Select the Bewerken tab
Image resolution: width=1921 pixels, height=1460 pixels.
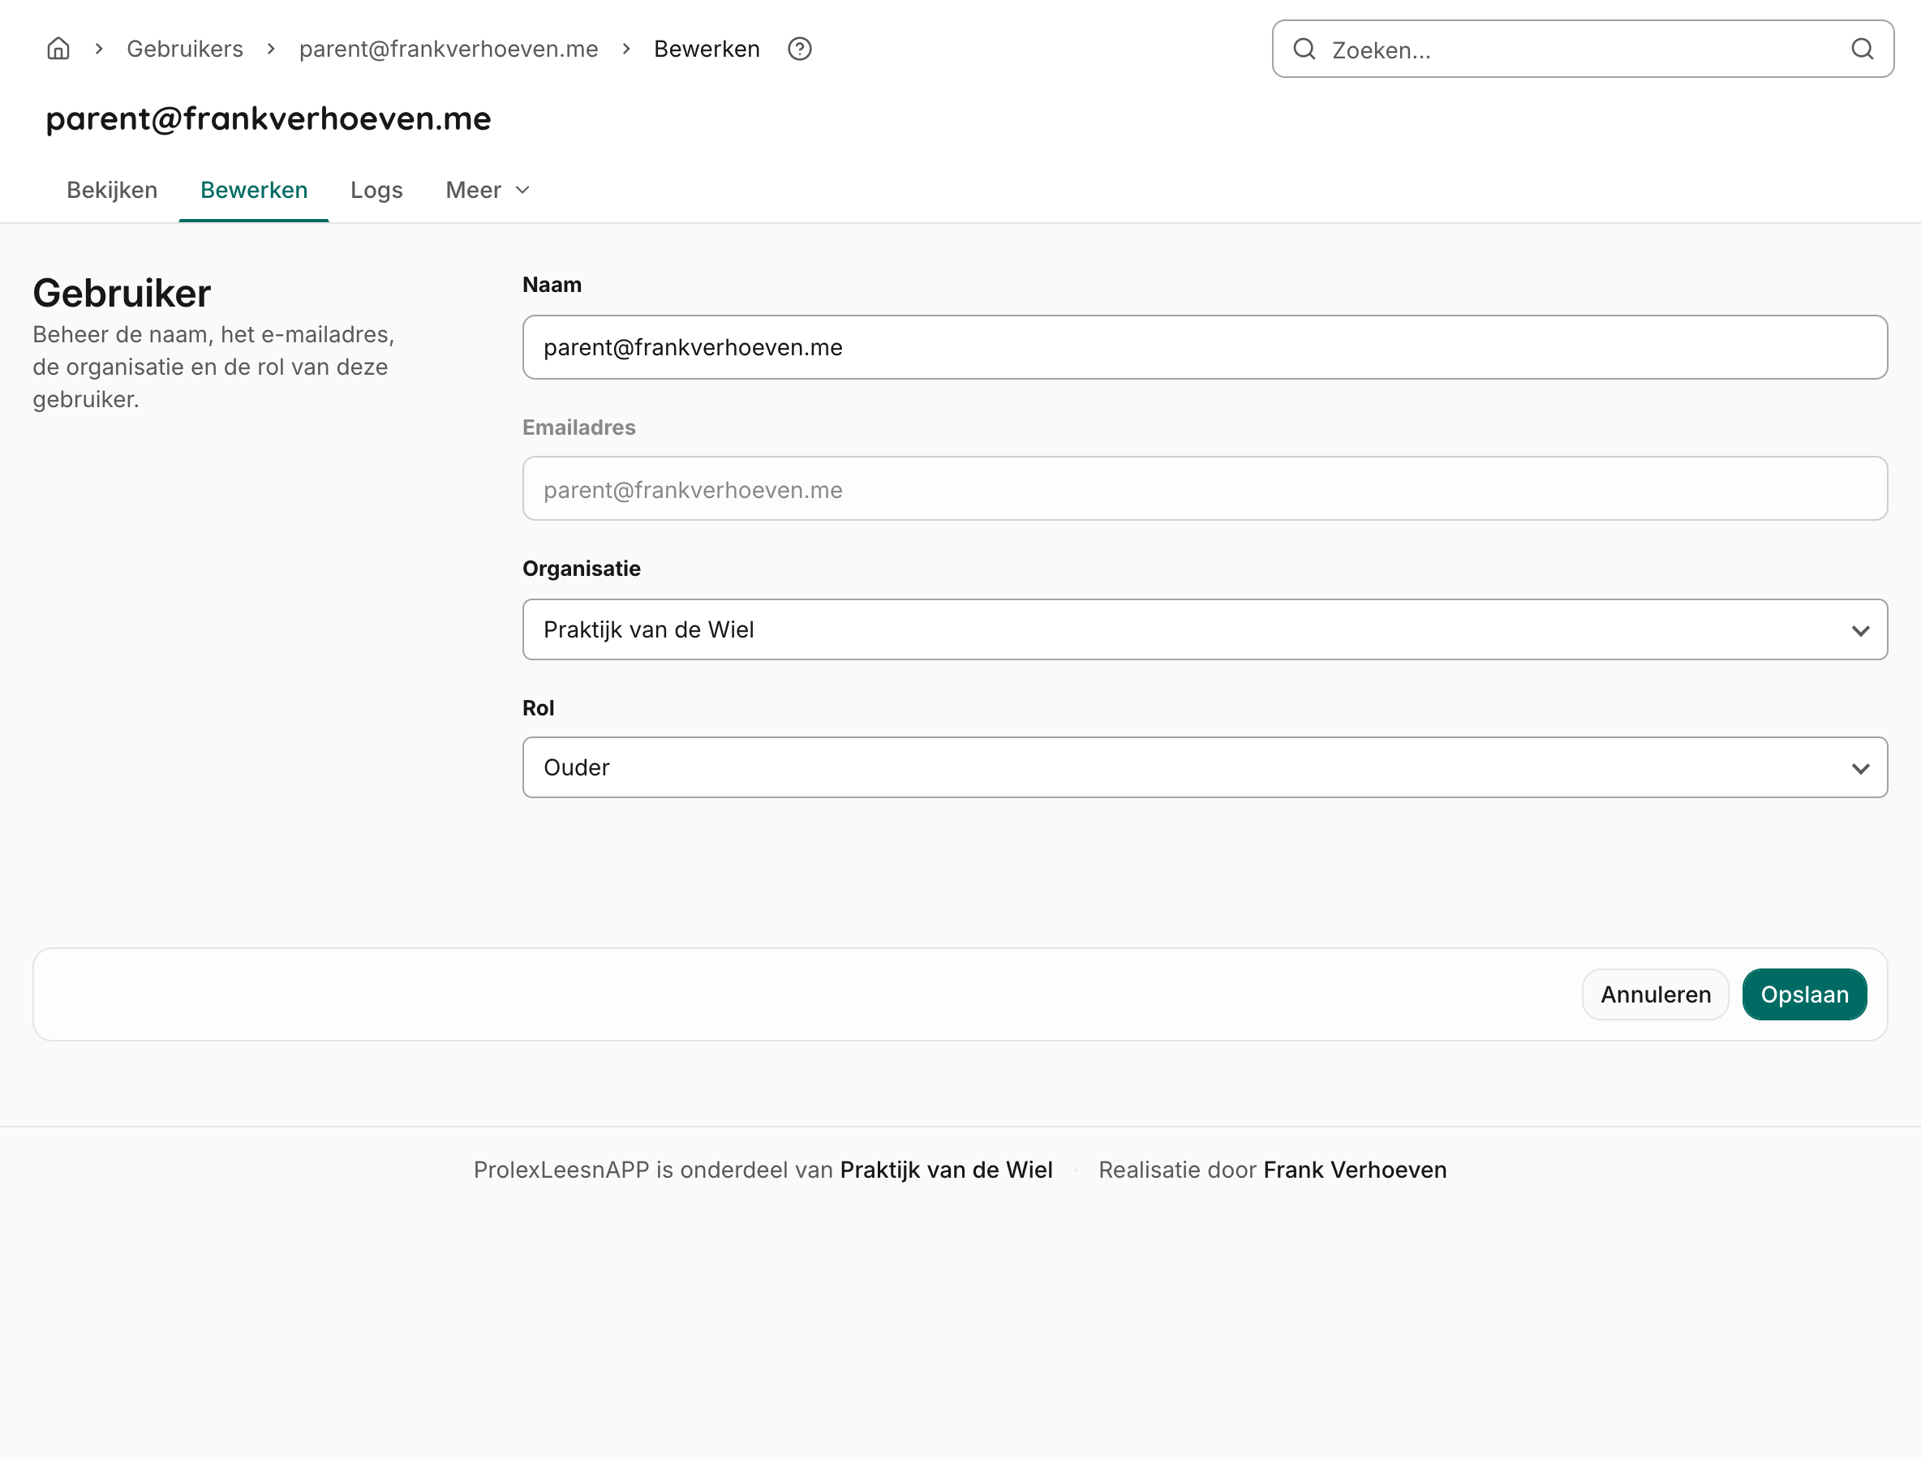254,190
